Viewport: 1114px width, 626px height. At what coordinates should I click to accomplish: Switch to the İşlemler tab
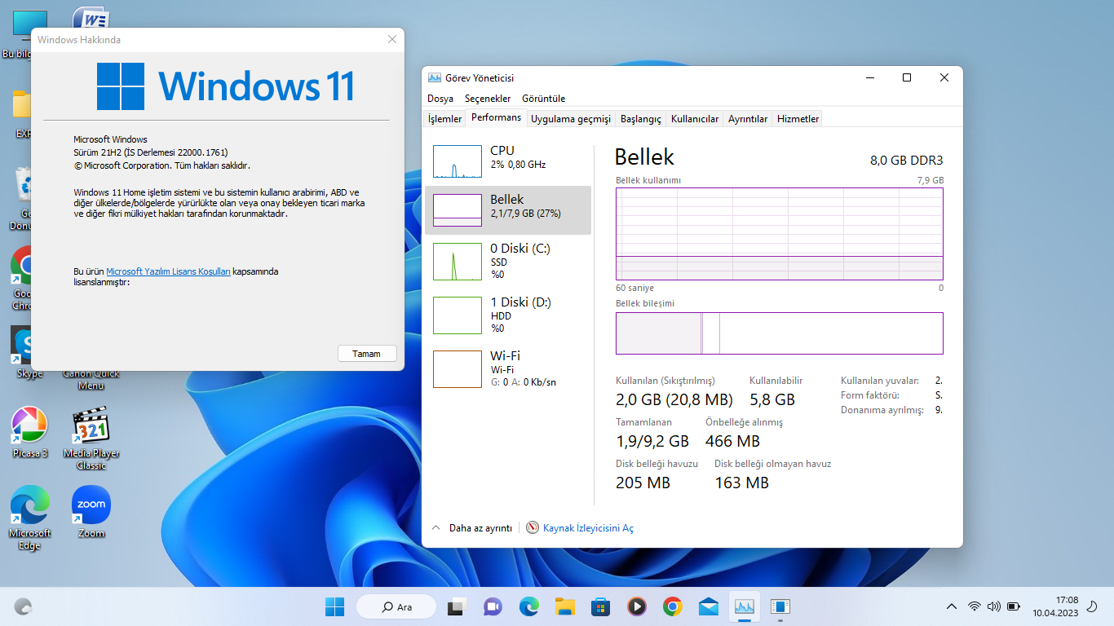pos(445,119)
